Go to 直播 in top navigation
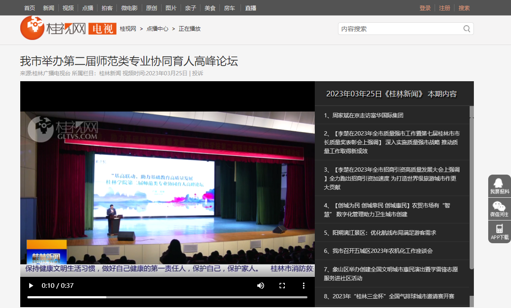The width and height of the screenshot is (511, 308). [x=251, y=8]
